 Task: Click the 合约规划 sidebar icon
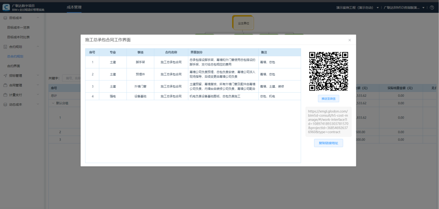pyautogui.click(x=5, y=47)
